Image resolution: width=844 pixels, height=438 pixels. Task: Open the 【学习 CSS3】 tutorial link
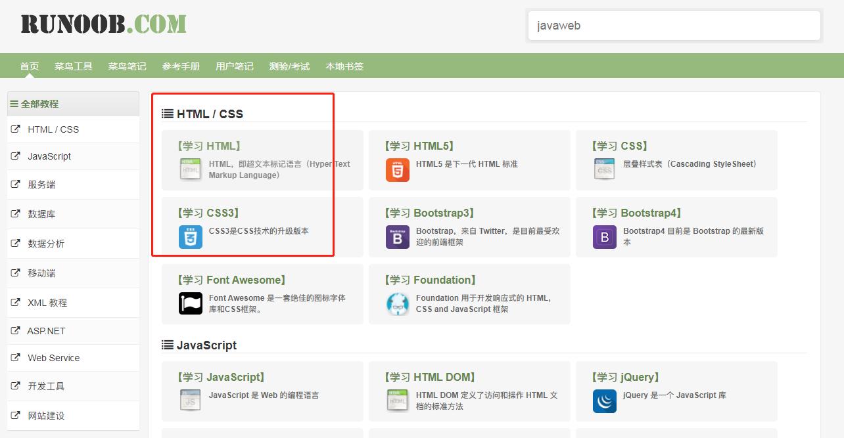tap(208, 213)
